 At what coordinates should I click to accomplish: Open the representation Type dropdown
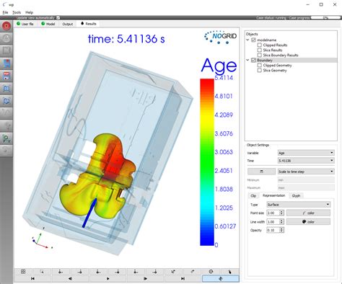tap(299, 205)
